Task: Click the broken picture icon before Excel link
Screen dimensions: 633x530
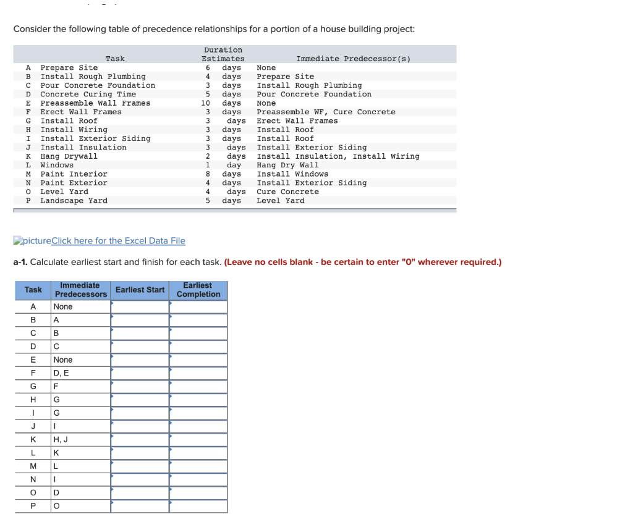Action: [17, 240]
